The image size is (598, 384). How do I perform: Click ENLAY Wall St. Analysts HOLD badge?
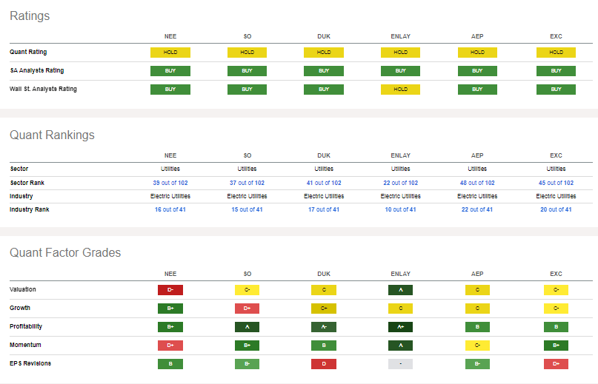(x=400, y=89)
